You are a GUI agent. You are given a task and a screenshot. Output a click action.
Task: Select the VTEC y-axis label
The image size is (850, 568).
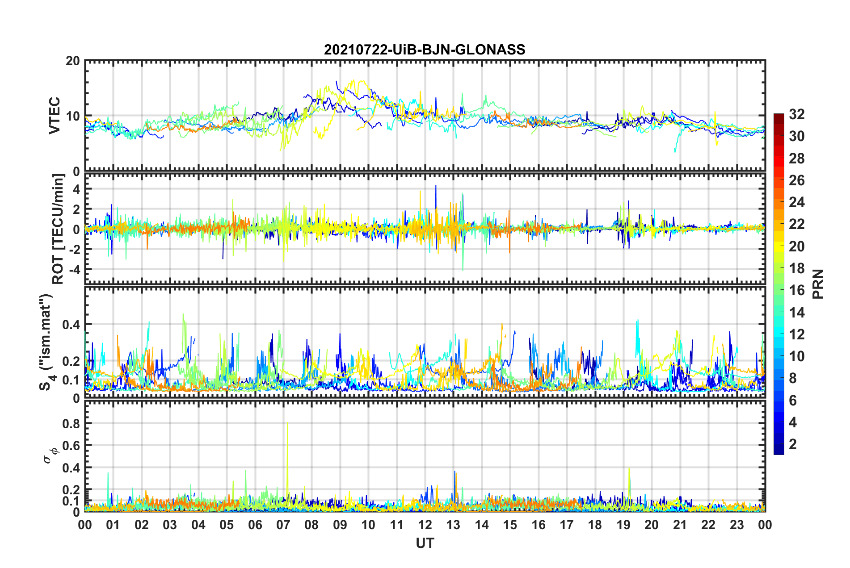55,116
